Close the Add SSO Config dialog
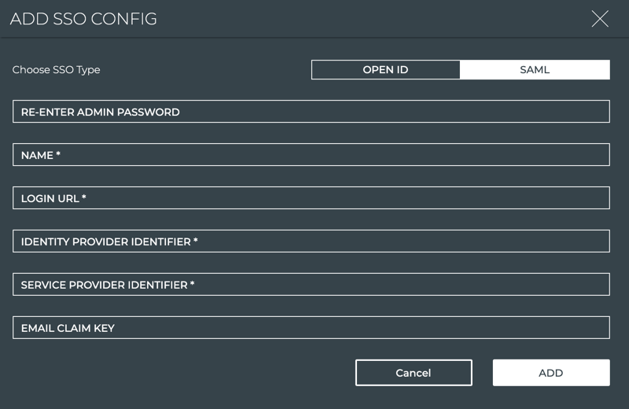Screen dimensions: 629x409 (600, 20)
